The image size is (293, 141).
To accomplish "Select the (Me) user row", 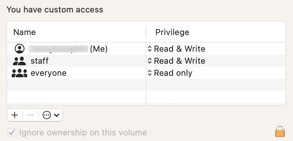I will click(x=146, y=49).
